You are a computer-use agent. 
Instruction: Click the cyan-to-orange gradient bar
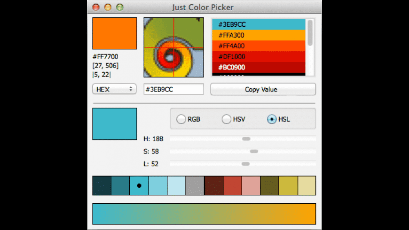pyautogui.click(x=204, y=214)
